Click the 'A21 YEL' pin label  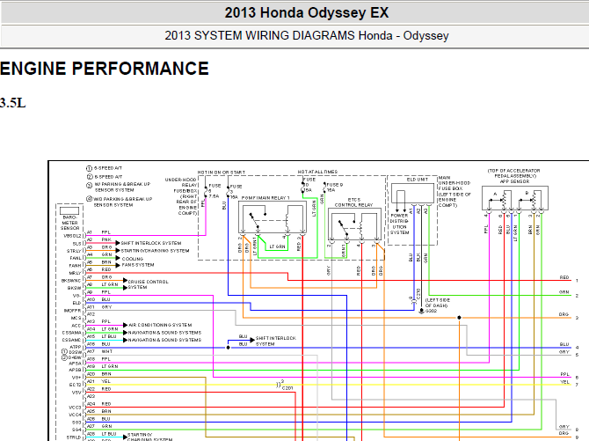coord(98,381)
